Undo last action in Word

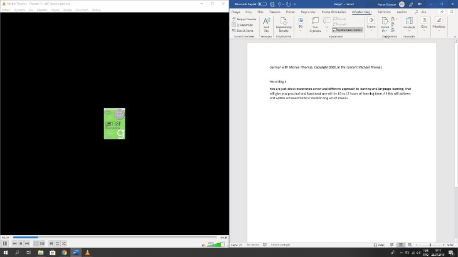click(x=279, y=5)
